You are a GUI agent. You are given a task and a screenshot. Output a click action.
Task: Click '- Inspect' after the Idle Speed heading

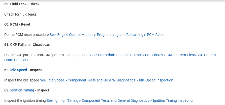(35, 70)
